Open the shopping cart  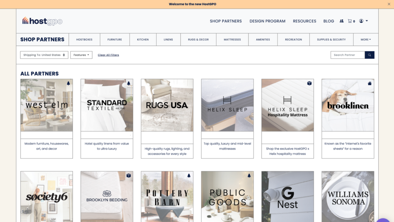[x=351, y=21]
